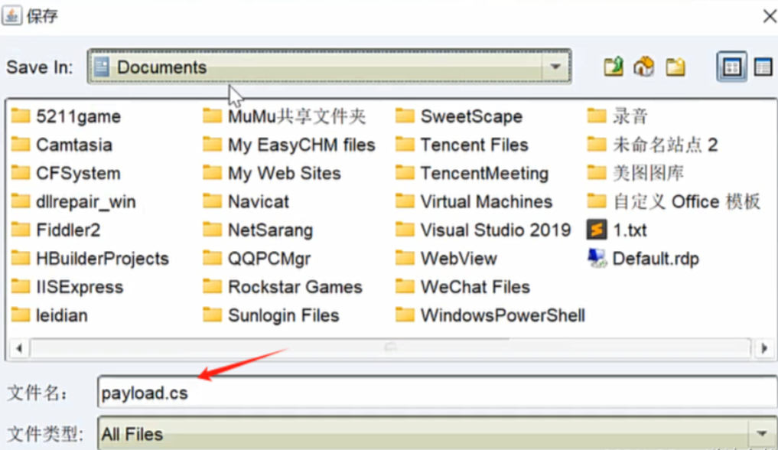Select the QQPCMgr folder
Viewport: 778px width, 450px height.
pyautogui.click(x=257, y=259)
